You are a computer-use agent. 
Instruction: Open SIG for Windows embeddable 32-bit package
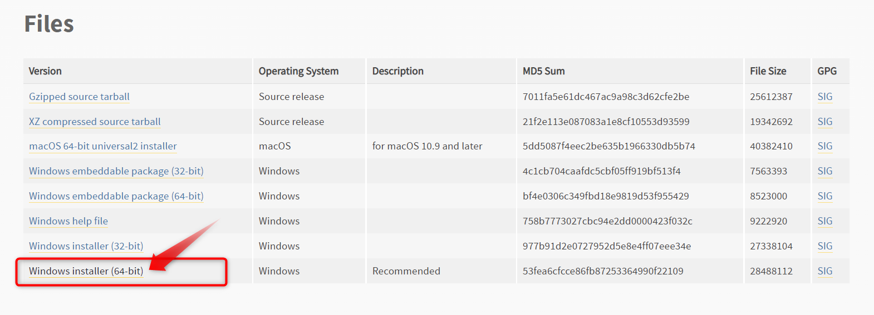(825, 171)
